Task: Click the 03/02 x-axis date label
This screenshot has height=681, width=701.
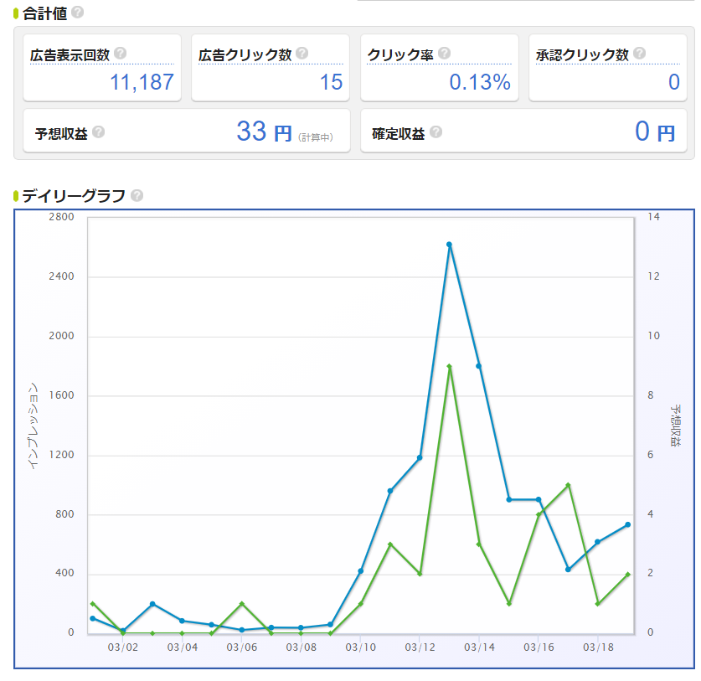Action: pos(123,647)
